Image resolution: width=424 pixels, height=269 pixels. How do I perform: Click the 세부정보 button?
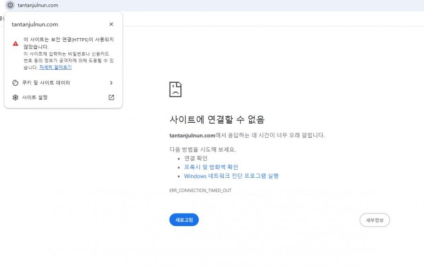[374, 220]
